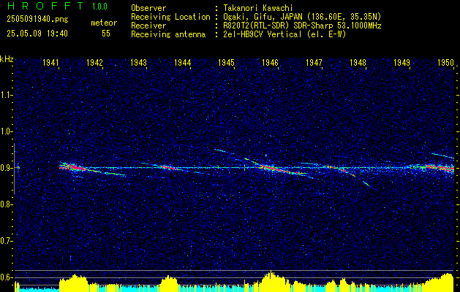
Task: Select the Ogaki, Gifu, JAPAN location text
Action: click(x=302, y=17)
